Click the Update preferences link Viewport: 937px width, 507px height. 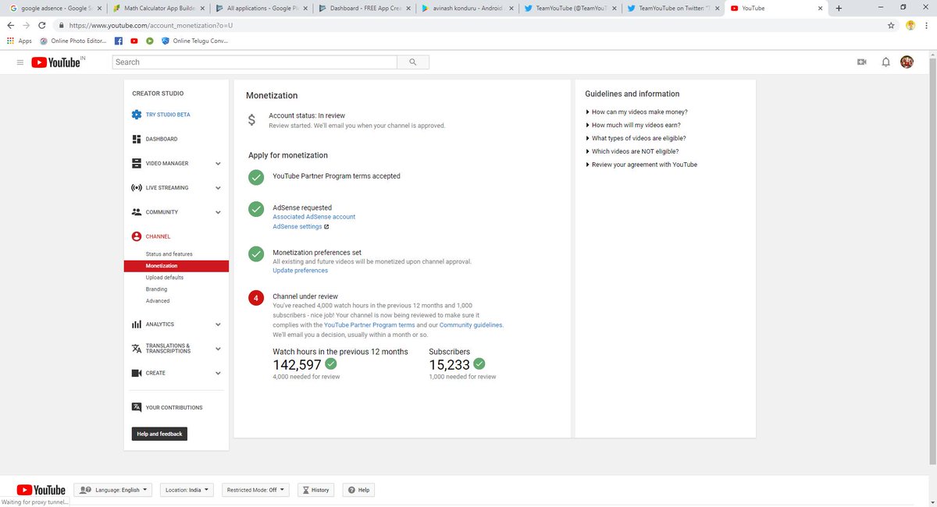tap(300, 271)
